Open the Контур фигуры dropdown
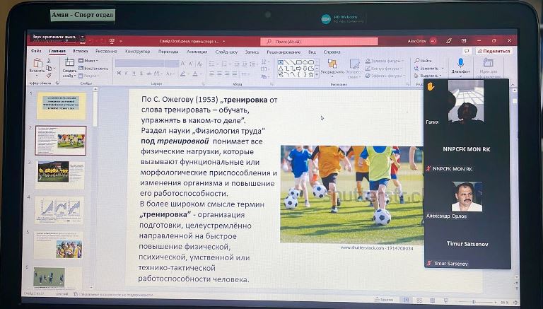The height and width of the screenshot is (309, 543). (x=384, y=69)
